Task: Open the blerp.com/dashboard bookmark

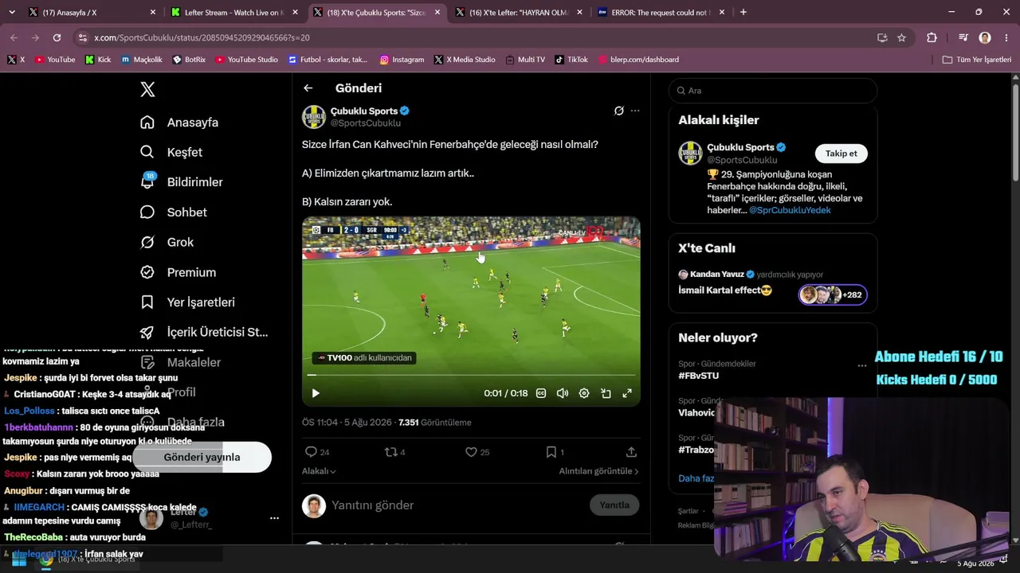Action: [638, 60]
